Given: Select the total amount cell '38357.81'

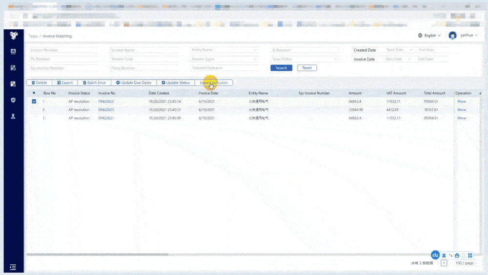Looking at the screenshot, I should click(431, 110).
